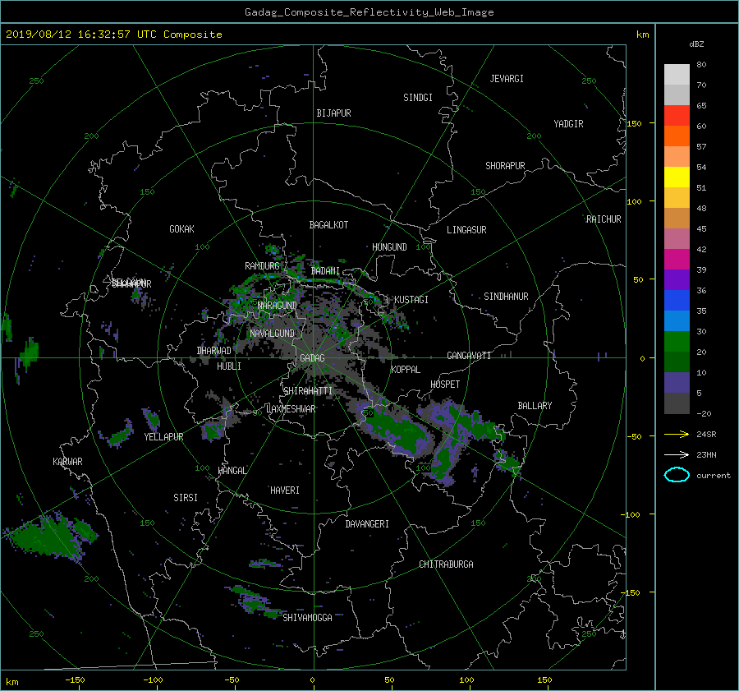Click the HAVERI city label
The image size is (739, 691).
(285, 491)
